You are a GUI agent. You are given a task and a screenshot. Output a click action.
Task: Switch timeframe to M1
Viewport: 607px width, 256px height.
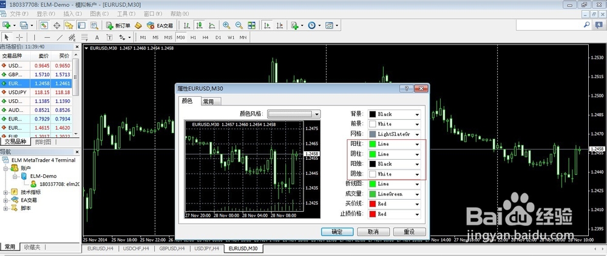143,38
